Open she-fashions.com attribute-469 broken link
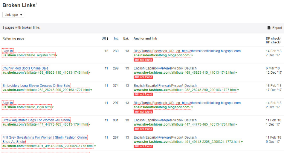This screenshot has height=153, width=284. (184, 72)
